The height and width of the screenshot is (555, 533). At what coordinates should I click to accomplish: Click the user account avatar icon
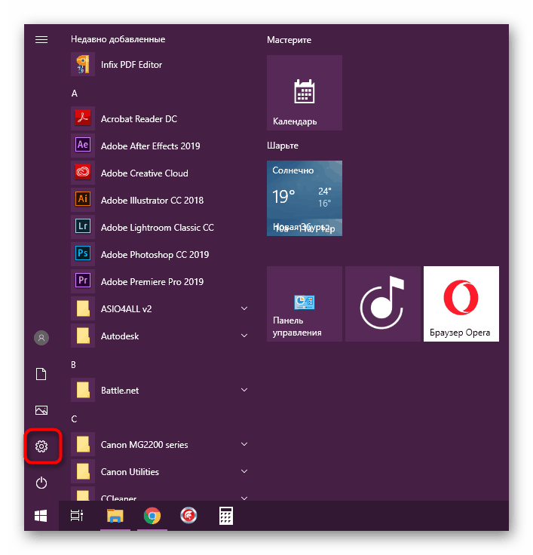coord(41,338)
